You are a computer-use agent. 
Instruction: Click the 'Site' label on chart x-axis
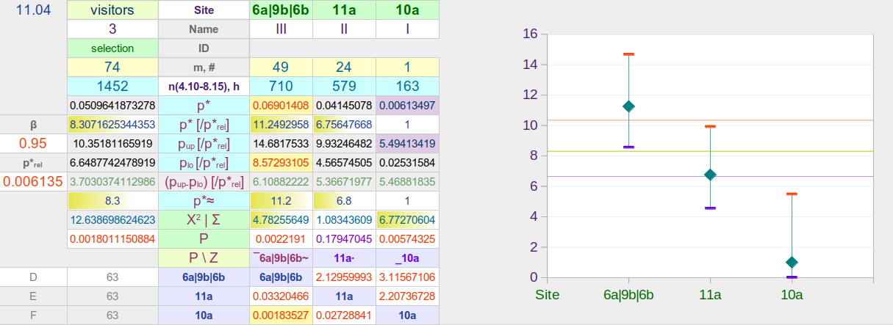tap(548, 295)
